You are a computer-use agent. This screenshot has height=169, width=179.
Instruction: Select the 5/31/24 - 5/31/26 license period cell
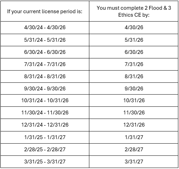point(45,40)
